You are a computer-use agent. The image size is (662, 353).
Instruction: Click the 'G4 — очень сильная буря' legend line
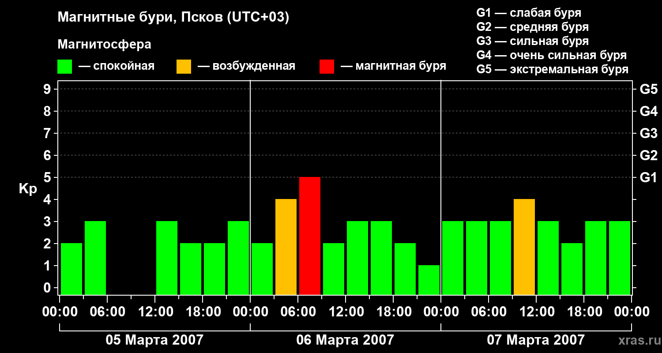(x=552, y=55)
